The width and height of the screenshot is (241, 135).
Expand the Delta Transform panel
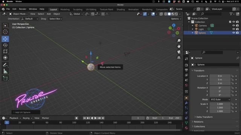tap(204, 117)
